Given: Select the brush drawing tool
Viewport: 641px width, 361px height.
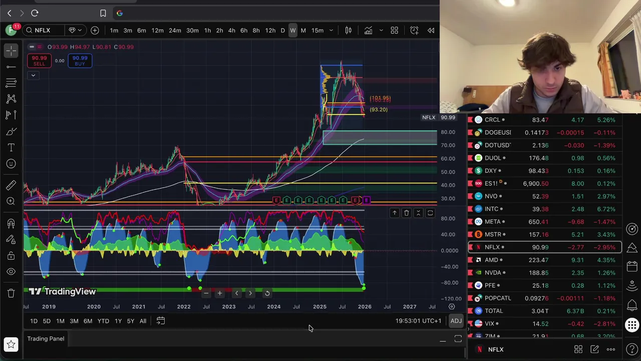Looking at the screenshot, I should point(11,131).
